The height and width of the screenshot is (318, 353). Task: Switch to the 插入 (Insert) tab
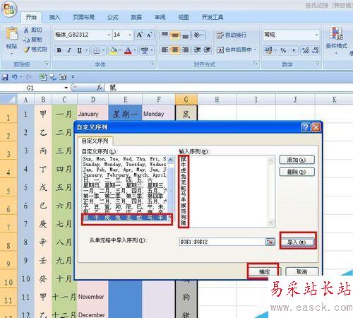click(54, 17)
